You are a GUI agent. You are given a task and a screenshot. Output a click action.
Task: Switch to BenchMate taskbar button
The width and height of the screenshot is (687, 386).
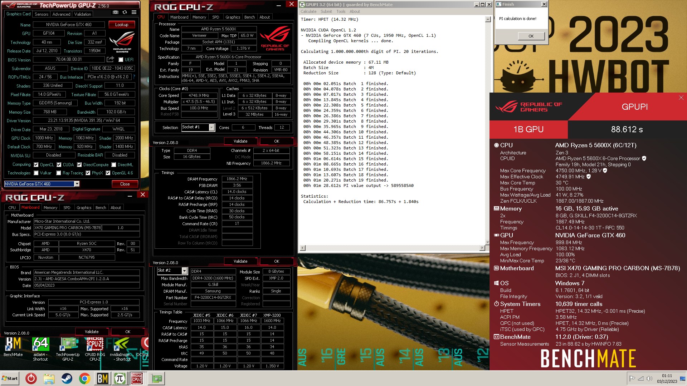(x=102, y=378)
